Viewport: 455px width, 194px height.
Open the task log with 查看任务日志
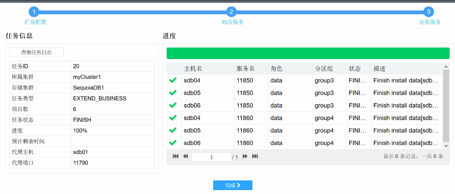[36, 52]
